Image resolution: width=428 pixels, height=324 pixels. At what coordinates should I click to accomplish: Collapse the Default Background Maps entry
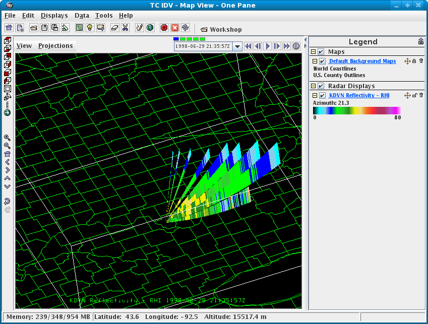tap(315, 61)
